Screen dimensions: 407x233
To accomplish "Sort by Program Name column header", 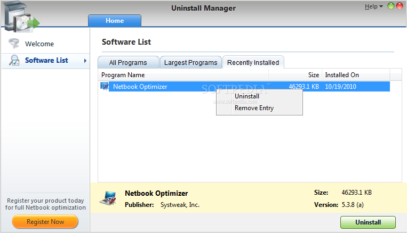I will point(183,75).
